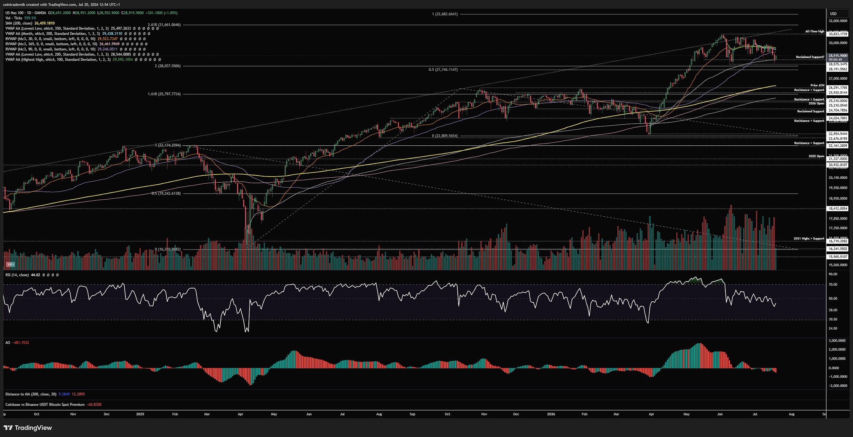This screenshot has width=853, height=437.
Task: Click 'Resistance > Support' label beside 22,161.2809
Action: pos(809,143)
